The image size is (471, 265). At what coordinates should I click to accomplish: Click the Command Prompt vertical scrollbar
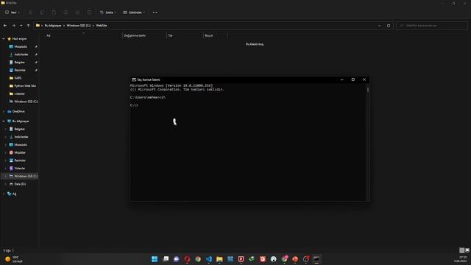[x=368, y=143]
